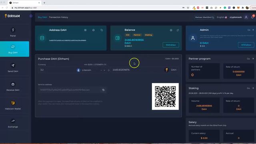The image size is (256, 144).
Task: Click the Current salary $ 0.00 value
Action: [204, 138]
